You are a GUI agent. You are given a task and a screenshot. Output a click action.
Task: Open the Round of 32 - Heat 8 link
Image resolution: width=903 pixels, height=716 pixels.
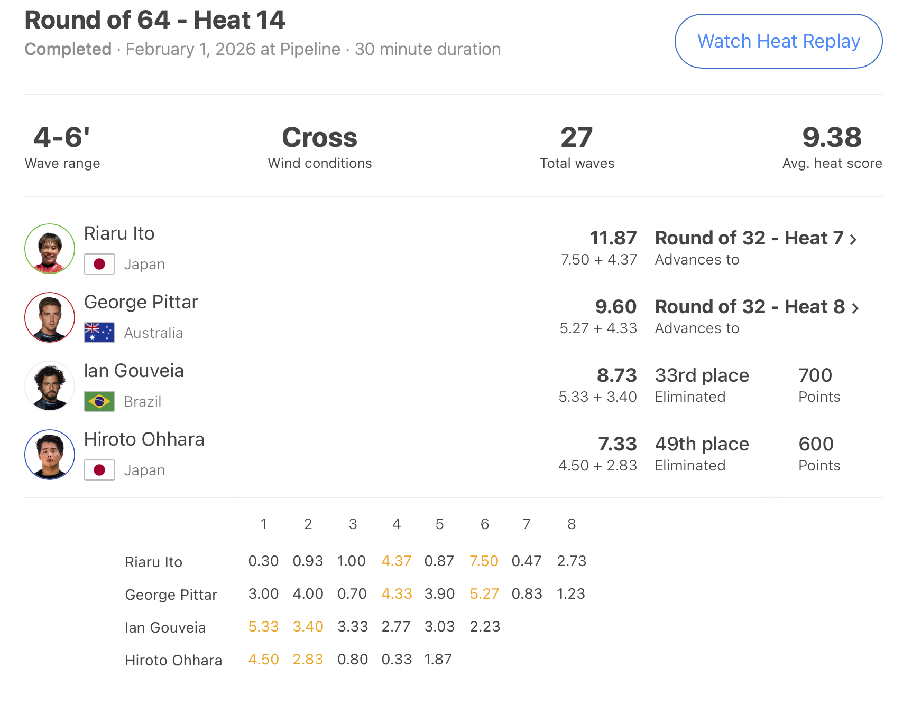click(x=750, y=307)
